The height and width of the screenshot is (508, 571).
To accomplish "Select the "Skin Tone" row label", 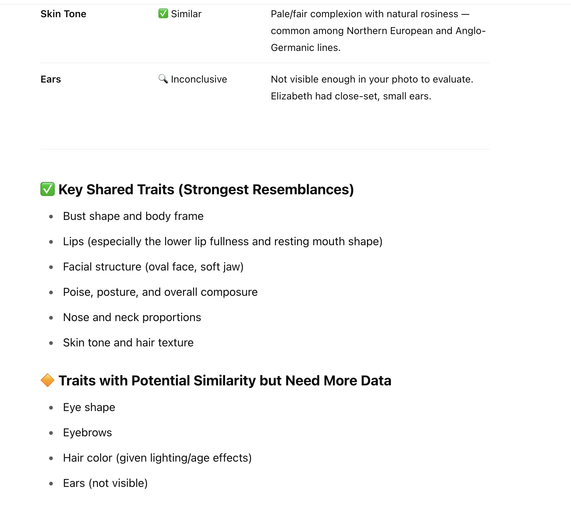I will tap(63, 14).
